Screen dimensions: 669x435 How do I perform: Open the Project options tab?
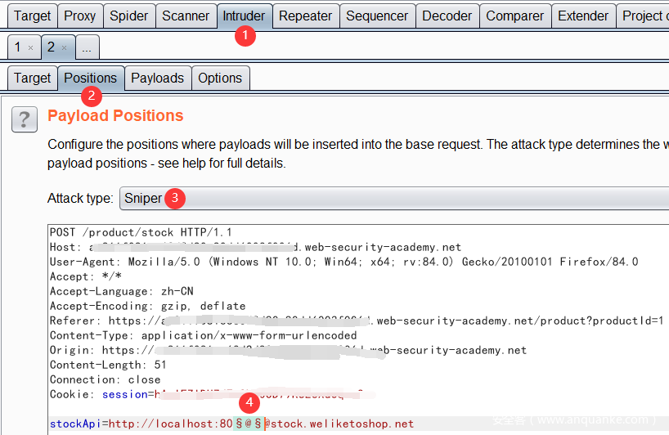click(x=644, y=16)
